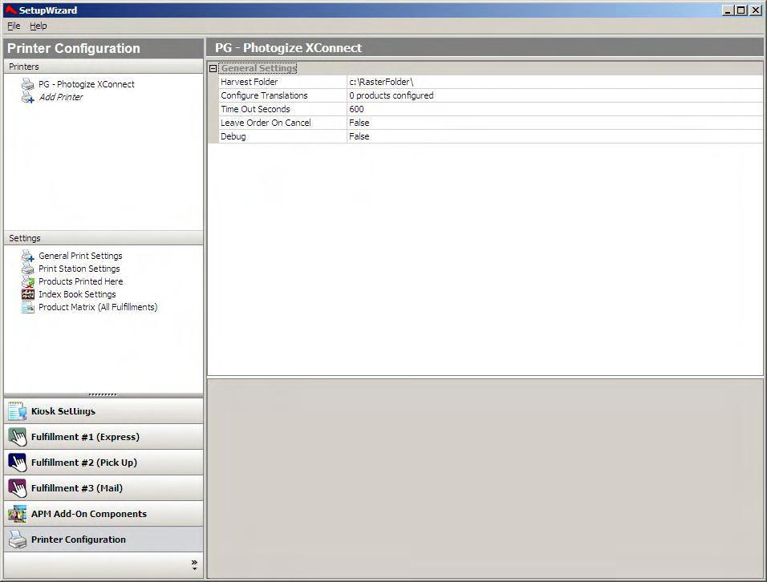
Task: Open Product Matrix (All Fulfillments)
Action: (98, 307)
